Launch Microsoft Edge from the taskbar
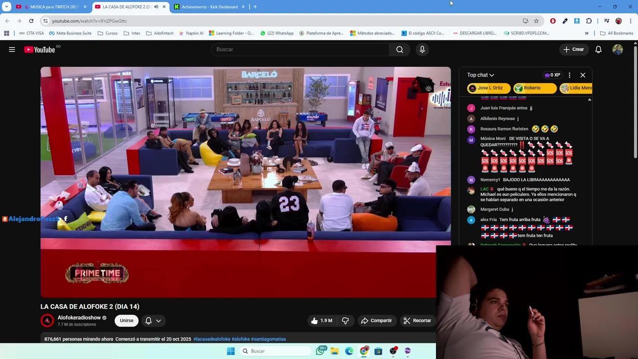Viewport: 638px width, 359px height. [x=349, y=351]
